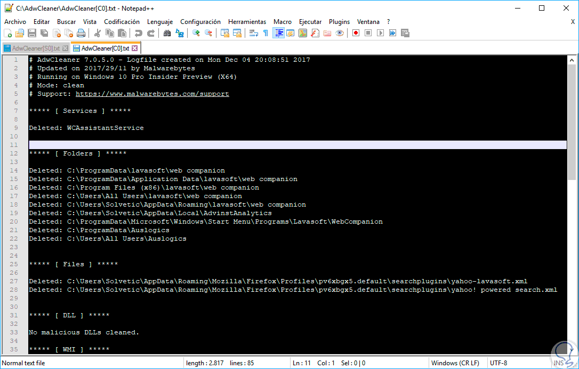Open the Ventana menu
The image size is (579, 369).
[368, 22]
